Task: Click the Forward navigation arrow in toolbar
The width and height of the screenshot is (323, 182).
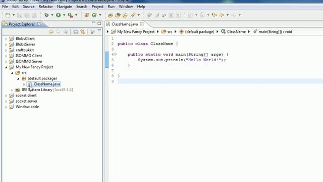Action: pyautogui.click(x=234, y=15)
